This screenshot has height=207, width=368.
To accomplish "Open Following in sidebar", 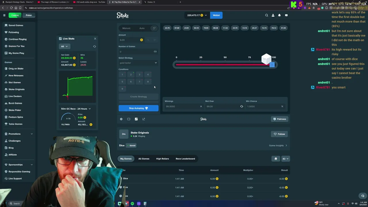I will click(x=14, y=32).
